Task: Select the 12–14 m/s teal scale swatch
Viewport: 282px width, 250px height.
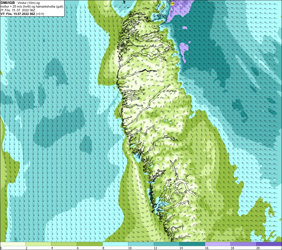Action: point(167,244)
